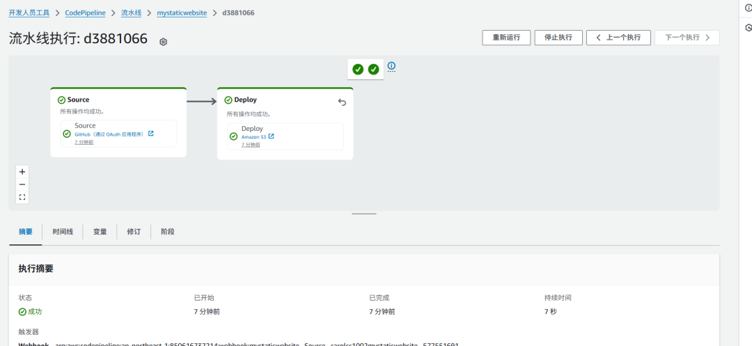Screen dimensions: 752x346
Task: Click 执行摘要 heading
Action: pos(36,269)
